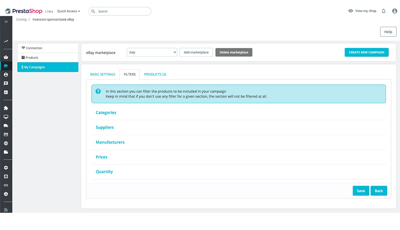Switch to the Basic Settings tab
400x230 pixels.
point(102,74)
